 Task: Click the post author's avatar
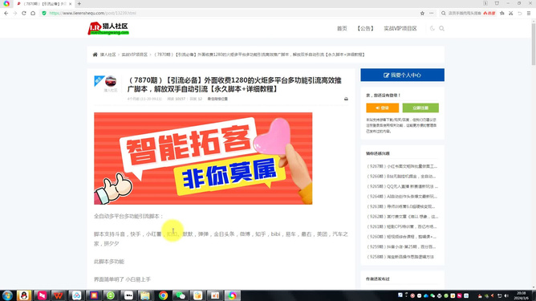(111, 81)
